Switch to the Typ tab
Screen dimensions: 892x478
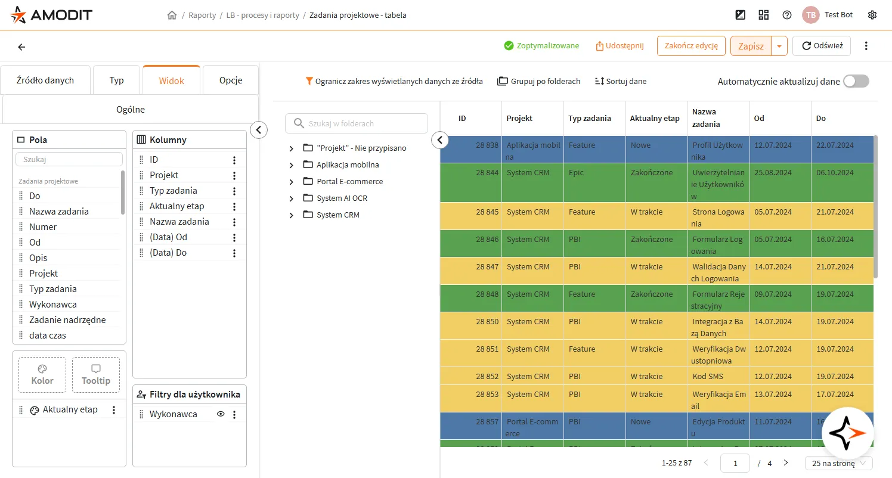point(117,80)
